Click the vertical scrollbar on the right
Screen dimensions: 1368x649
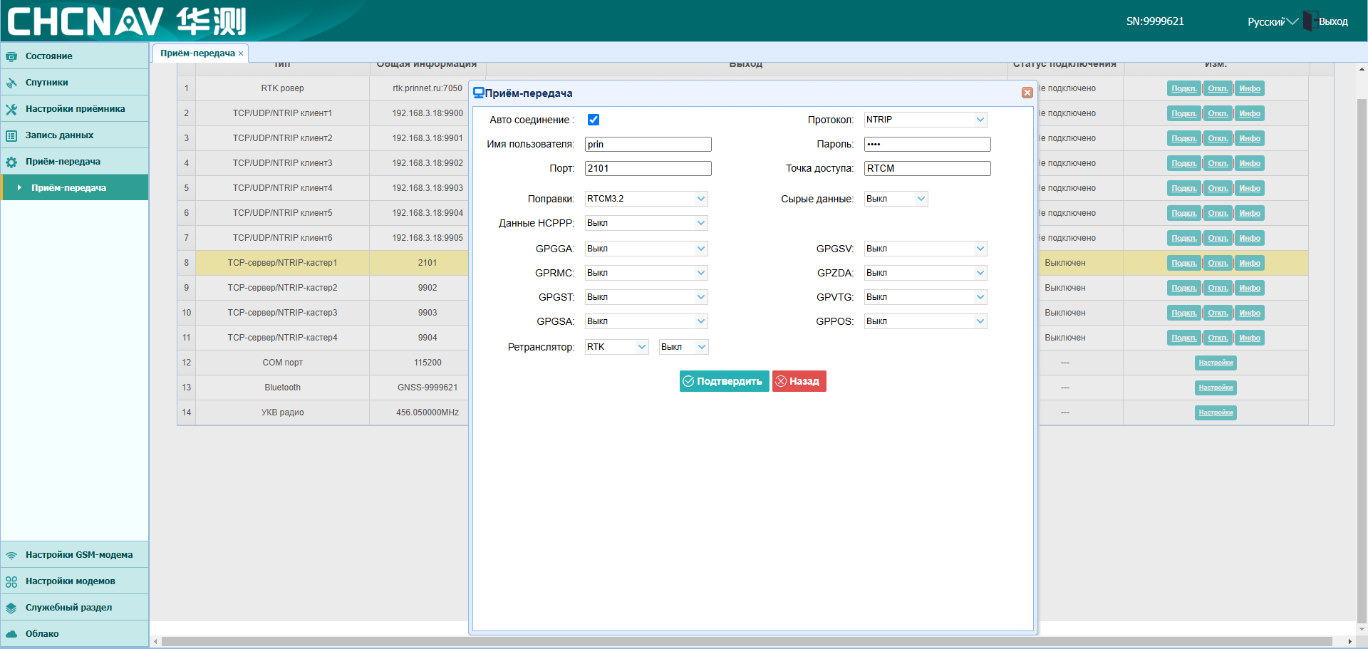1362,360
